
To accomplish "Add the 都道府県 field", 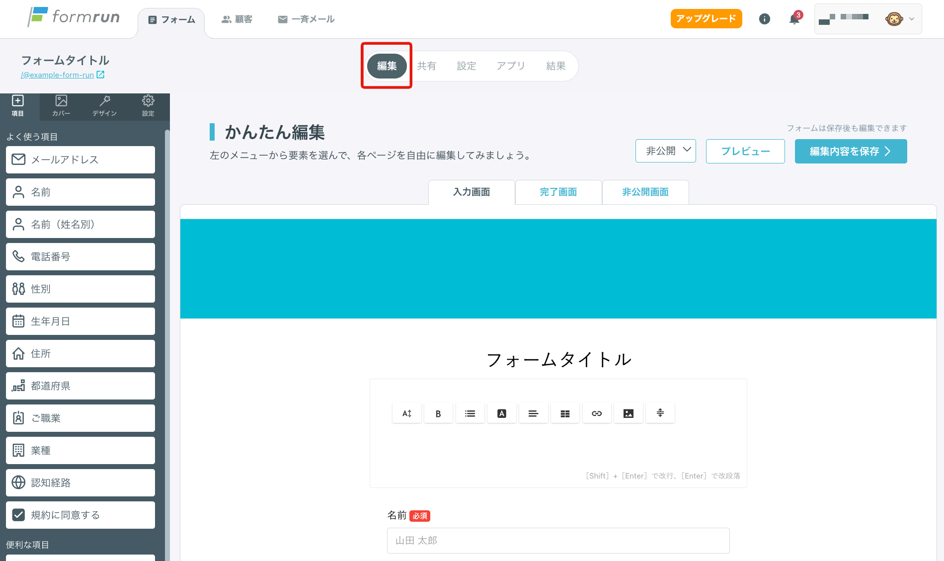I will [80, 386].
